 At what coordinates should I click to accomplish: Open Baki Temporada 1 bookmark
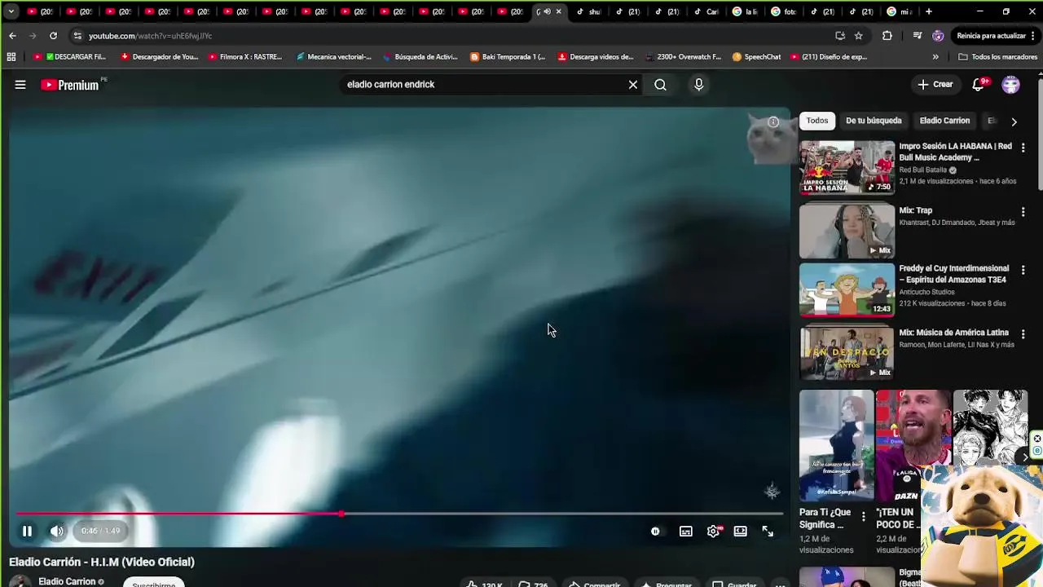508,57
